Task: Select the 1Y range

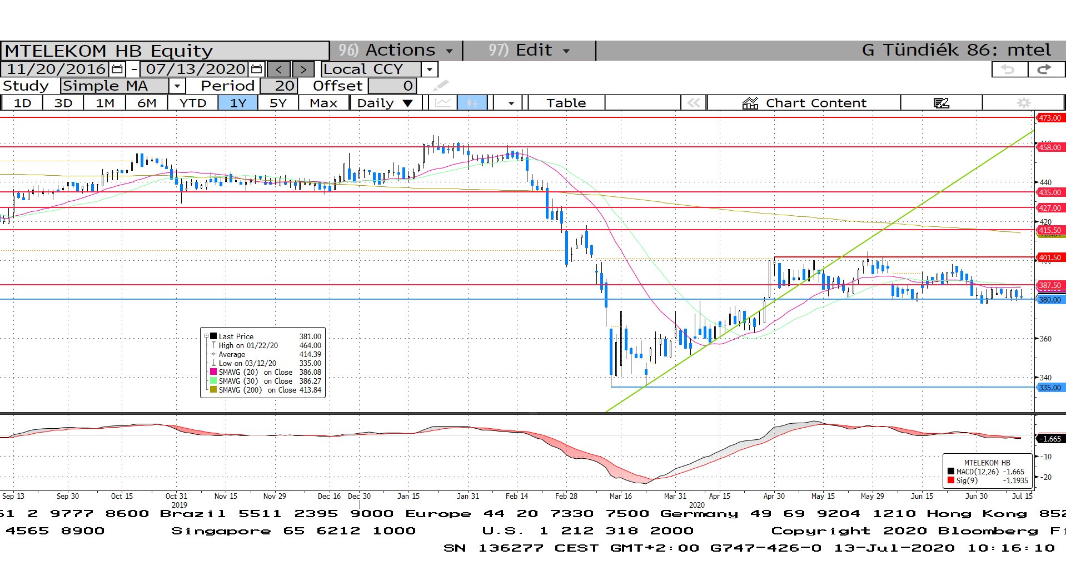Action: pos(238,103)
